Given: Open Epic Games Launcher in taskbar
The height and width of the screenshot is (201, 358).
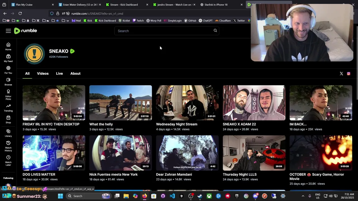Looking at the screenshot, I should click(x=237, y=196).
